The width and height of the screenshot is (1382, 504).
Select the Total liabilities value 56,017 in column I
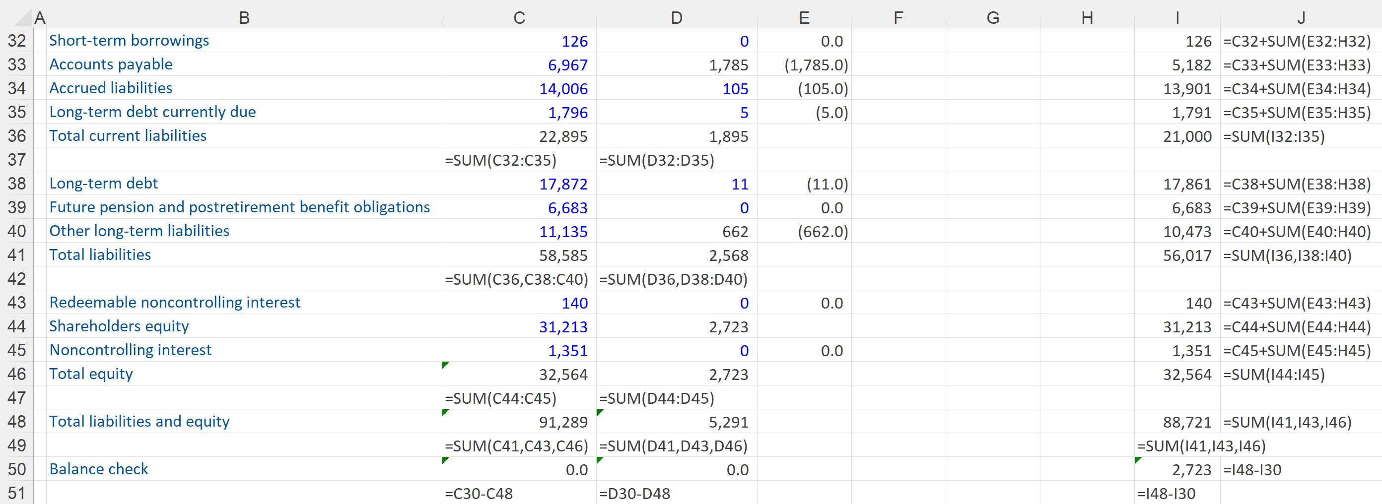click(x=1187, y=256)
